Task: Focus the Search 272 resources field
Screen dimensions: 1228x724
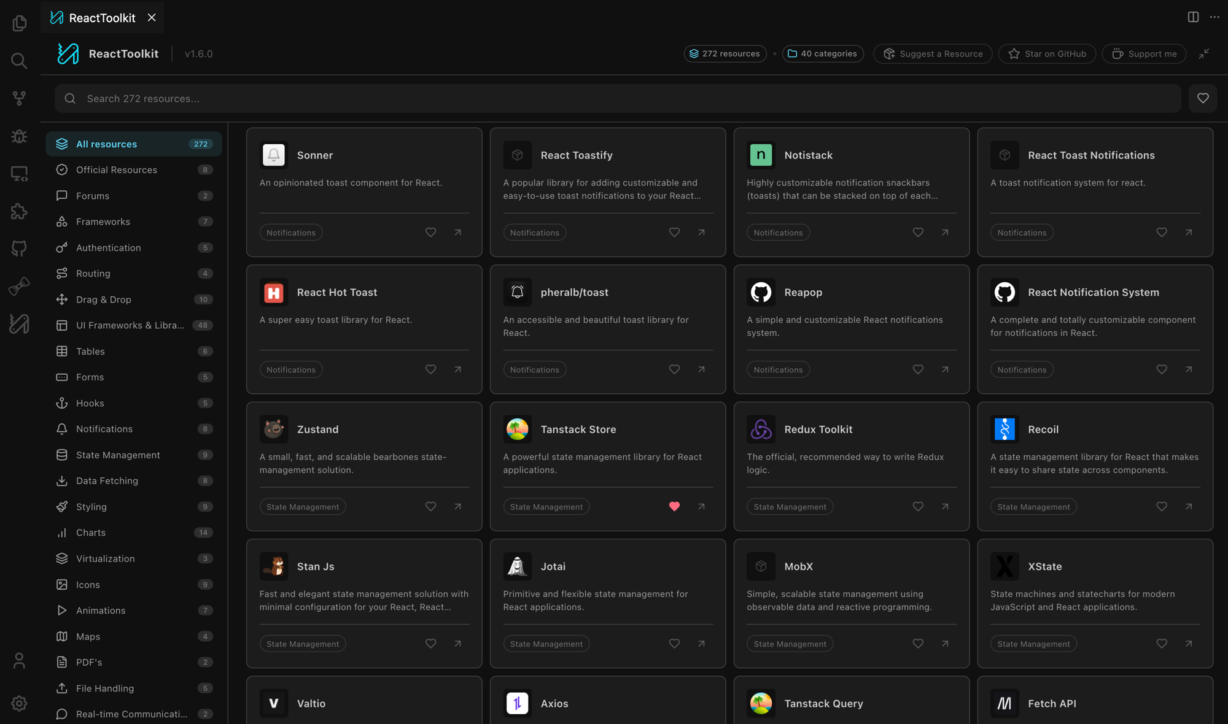Action: [618, 99]
